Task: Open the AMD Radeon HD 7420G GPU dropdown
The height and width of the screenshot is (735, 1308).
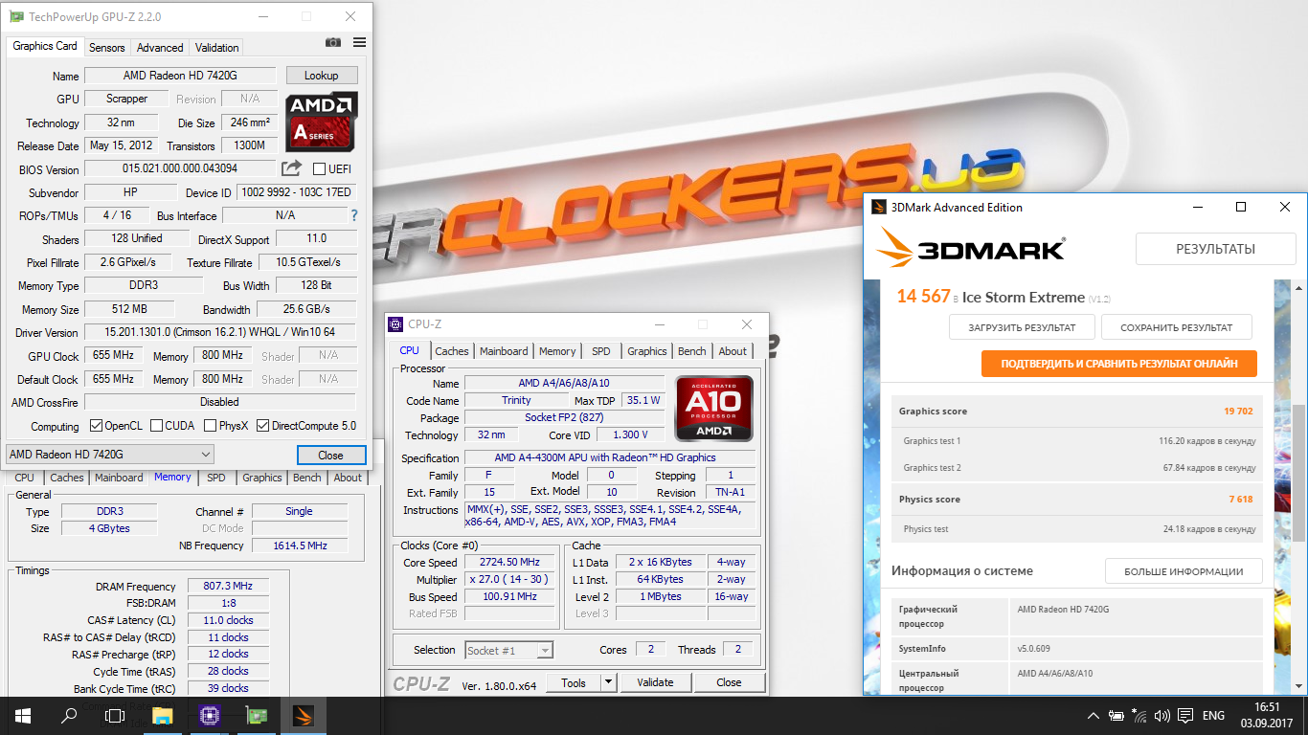Action: point(110,454)
